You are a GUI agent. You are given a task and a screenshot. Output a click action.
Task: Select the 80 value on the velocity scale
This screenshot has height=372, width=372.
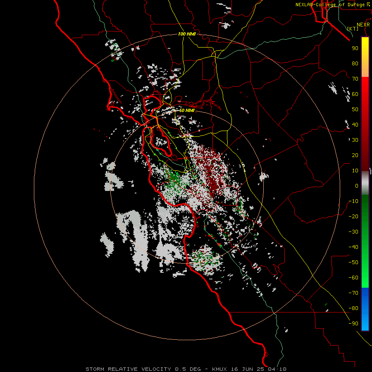click(355, 64)
